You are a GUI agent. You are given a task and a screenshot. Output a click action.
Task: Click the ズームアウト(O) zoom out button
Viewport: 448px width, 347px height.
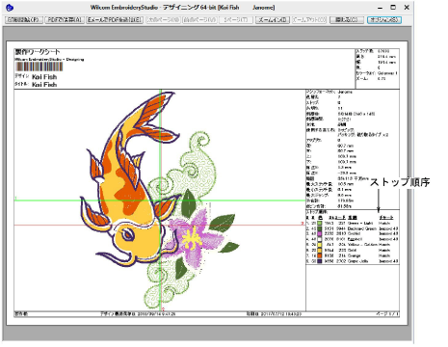tap(309, 20)
